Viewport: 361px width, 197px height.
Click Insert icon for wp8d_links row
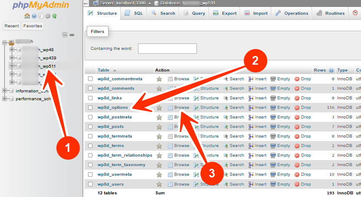[x=251, y=98]
